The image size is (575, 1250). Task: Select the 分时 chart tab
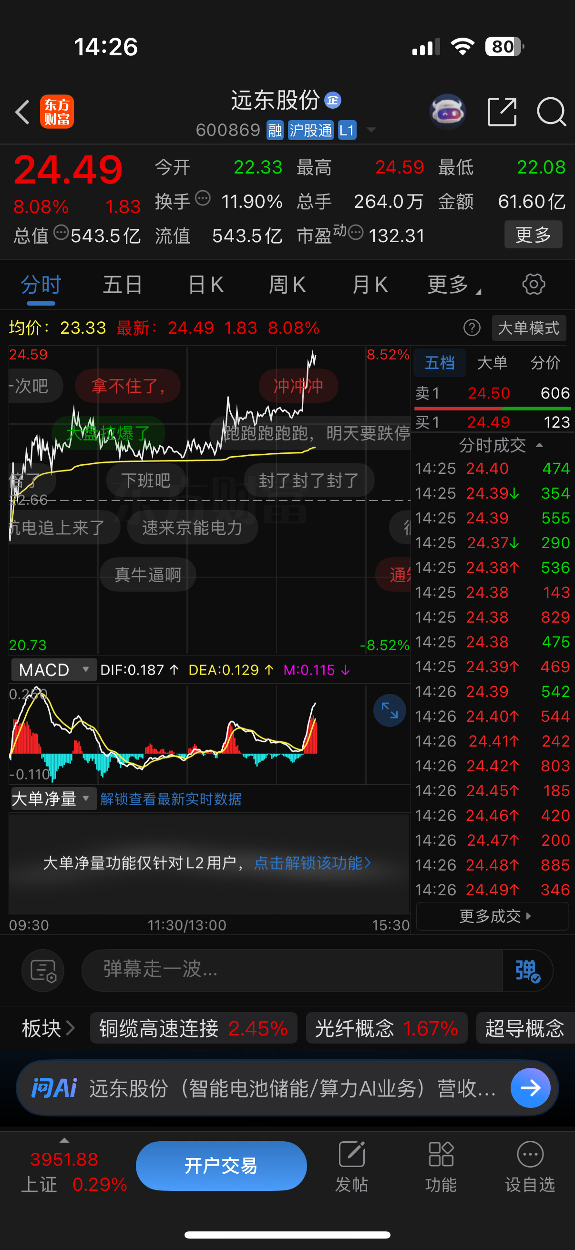41,285
